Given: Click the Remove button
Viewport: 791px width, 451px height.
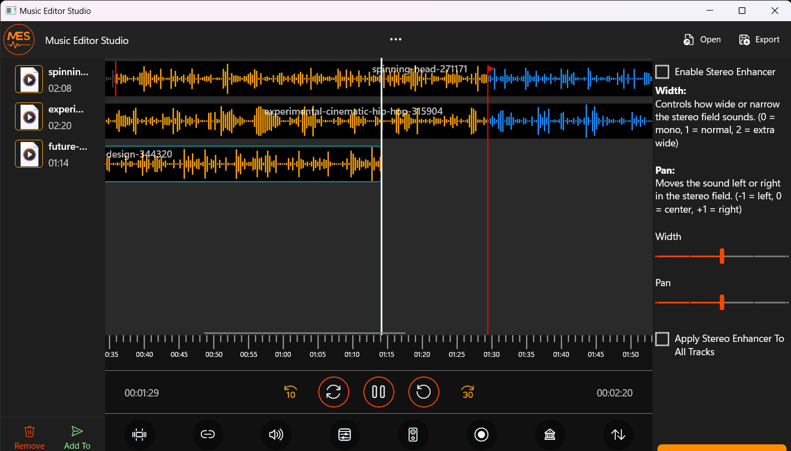Looking at the screenshot, I should pos(29,436).
